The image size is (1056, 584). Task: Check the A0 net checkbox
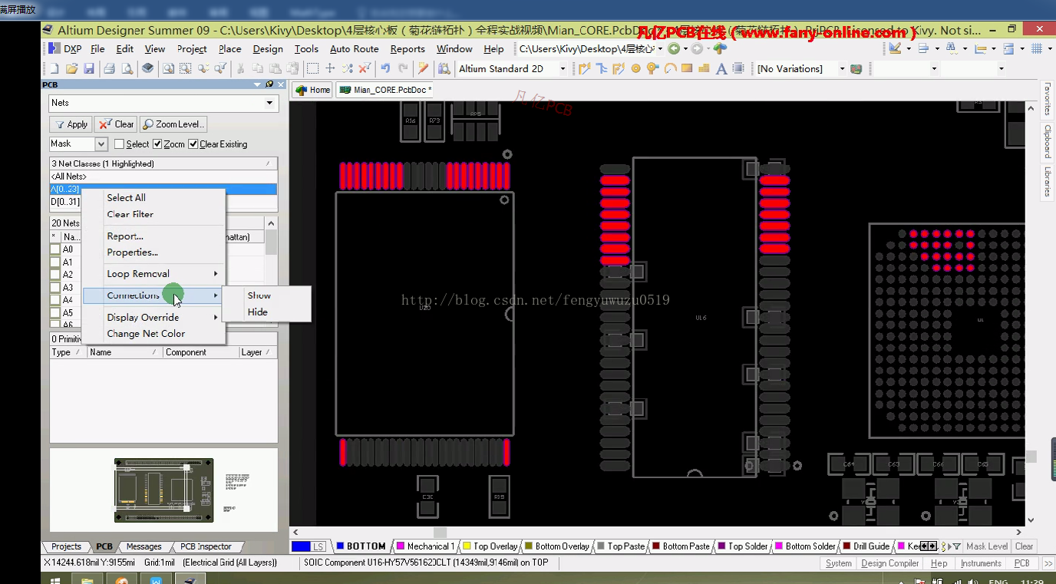(x=54, y=249)
